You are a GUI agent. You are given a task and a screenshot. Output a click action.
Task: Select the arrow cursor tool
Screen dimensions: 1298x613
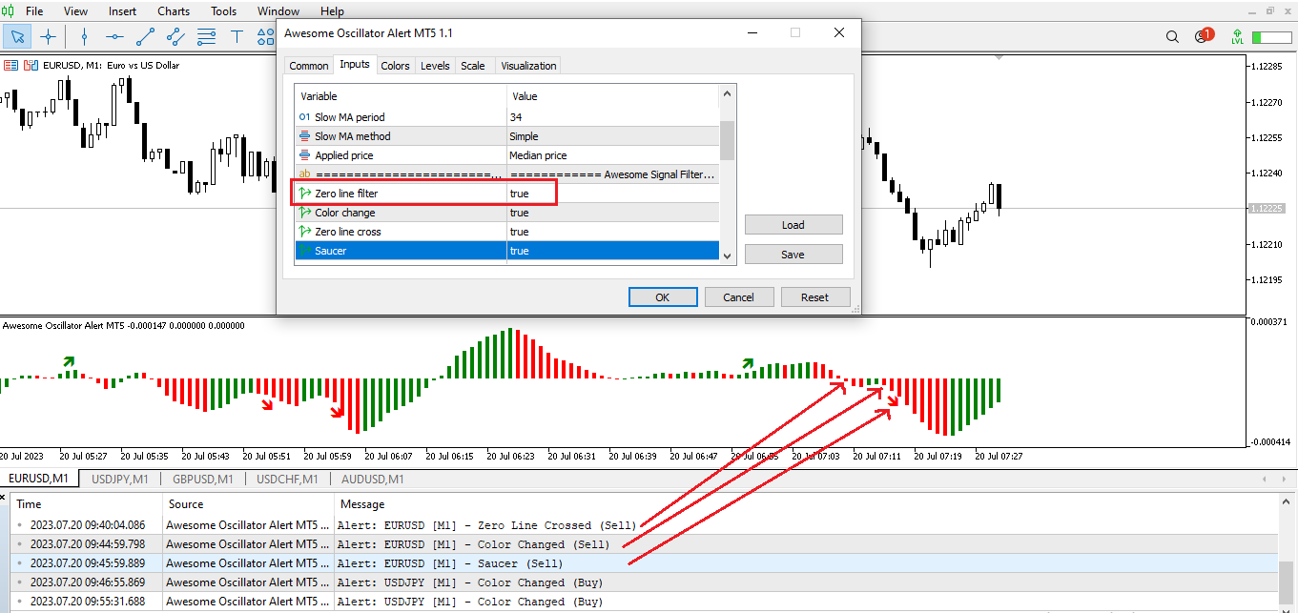click(x=17, y=37)
